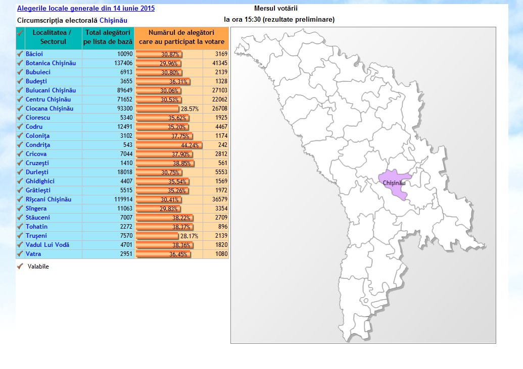Click the total voters value 18018
523x369 pixels.
pos(125,172)
